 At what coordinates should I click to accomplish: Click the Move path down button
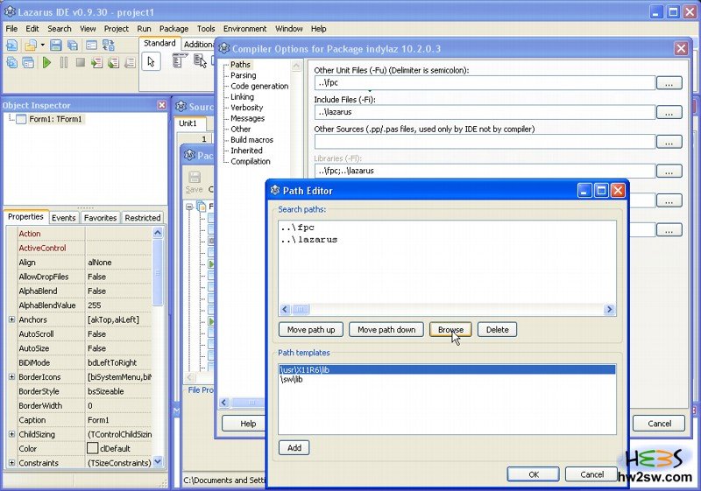tap(386, 330)
